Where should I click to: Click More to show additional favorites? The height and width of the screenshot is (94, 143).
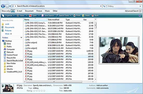click(x=8, y=34)
